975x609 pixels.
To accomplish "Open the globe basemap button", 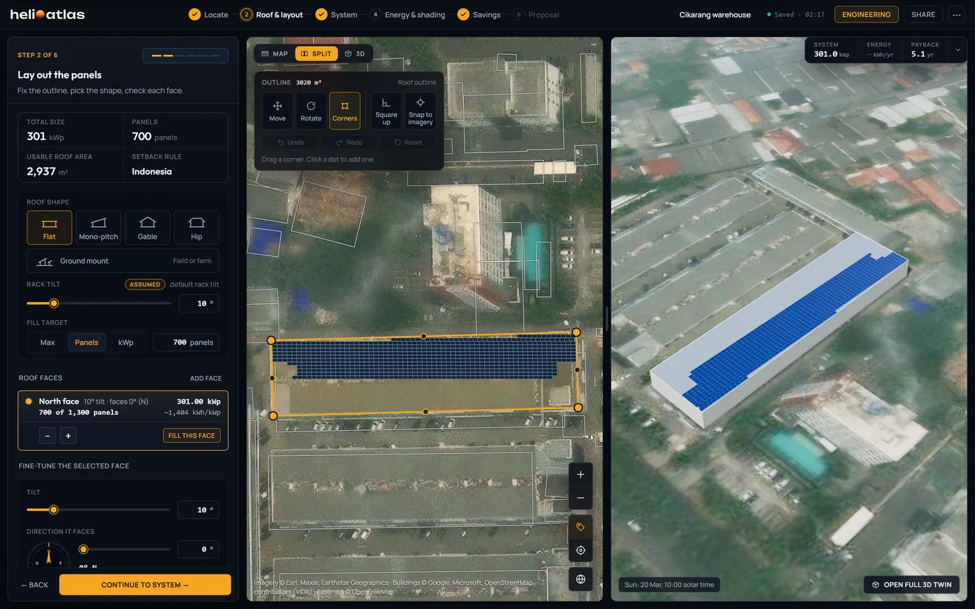I will pos(581,579).
